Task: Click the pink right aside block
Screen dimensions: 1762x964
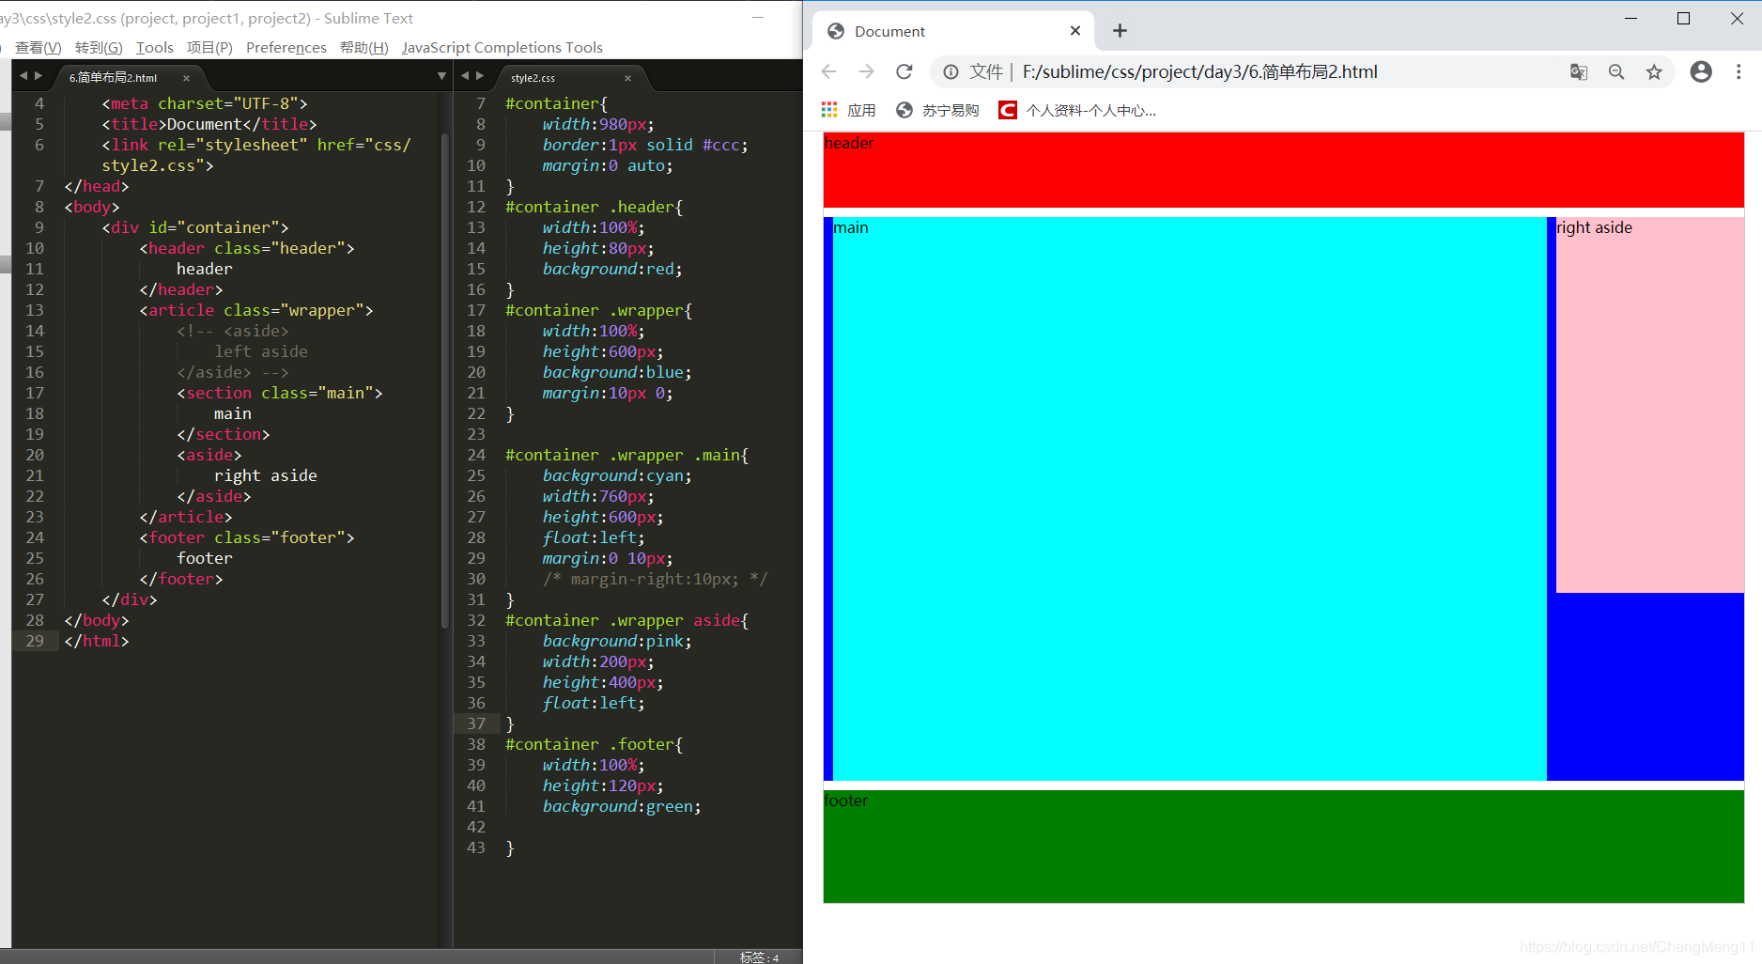Action: click(1649, 405)
